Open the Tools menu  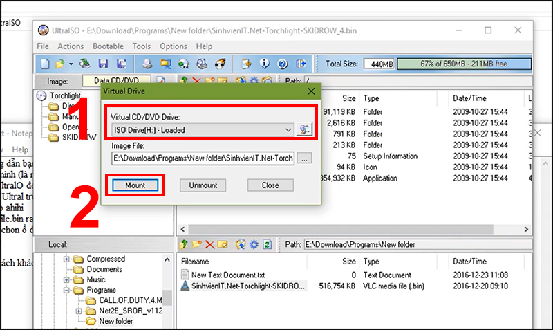(142, 46)
